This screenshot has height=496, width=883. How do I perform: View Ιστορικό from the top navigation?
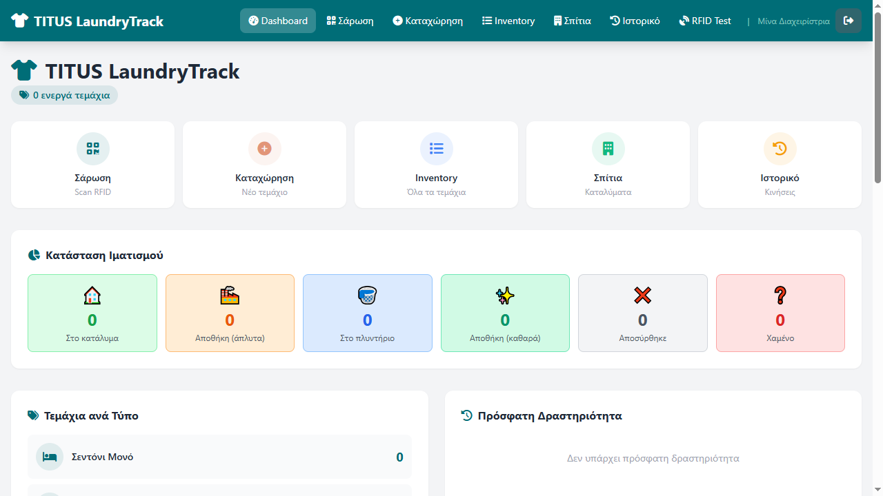click(x=635, y=21)
